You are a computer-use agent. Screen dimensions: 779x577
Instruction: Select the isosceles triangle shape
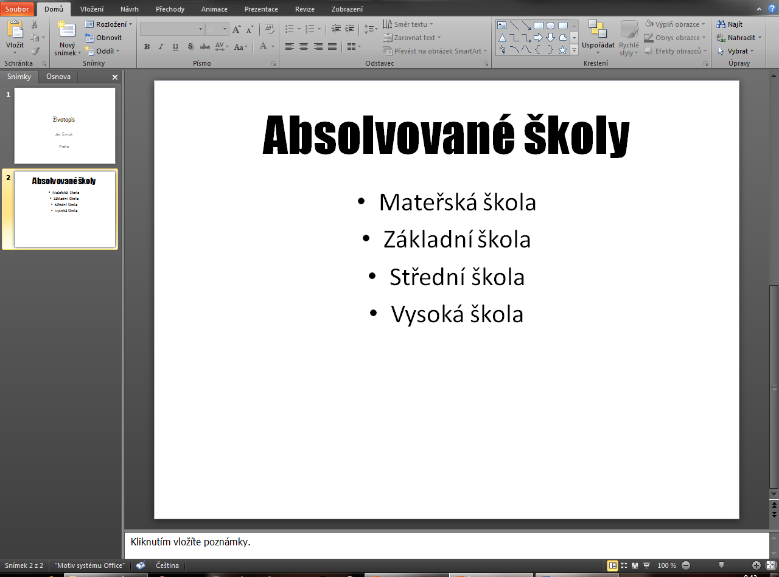tap(502, 38)
